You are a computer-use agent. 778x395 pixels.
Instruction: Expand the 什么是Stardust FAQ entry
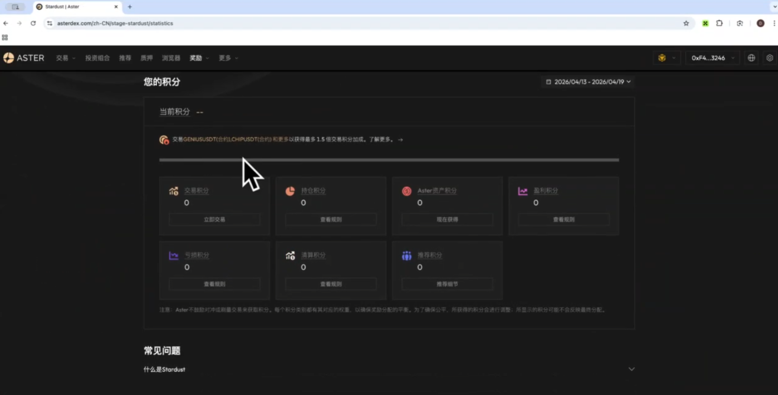coord(631,369)
